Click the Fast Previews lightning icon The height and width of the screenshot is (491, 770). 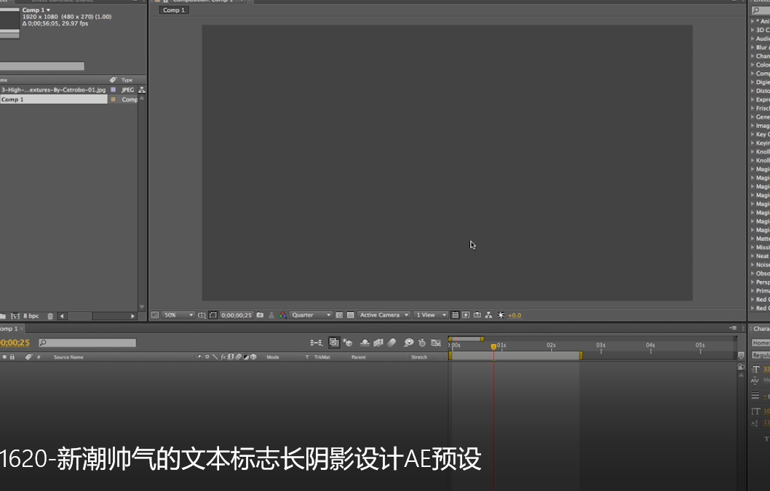[x=466, y=315]
